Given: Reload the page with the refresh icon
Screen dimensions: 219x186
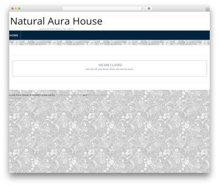Looking at the screenshot, I should tap(142, 9).
